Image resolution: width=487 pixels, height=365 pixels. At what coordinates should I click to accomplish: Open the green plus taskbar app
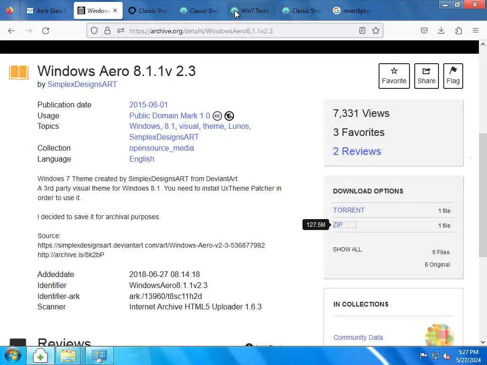[x=40, y=355]
